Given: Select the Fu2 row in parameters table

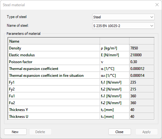Looking at the screenshot, I should point(81,103).
